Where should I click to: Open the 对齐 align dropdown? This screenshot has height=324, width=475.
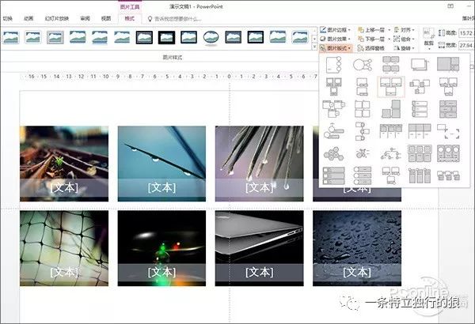[x=404, y=30]
